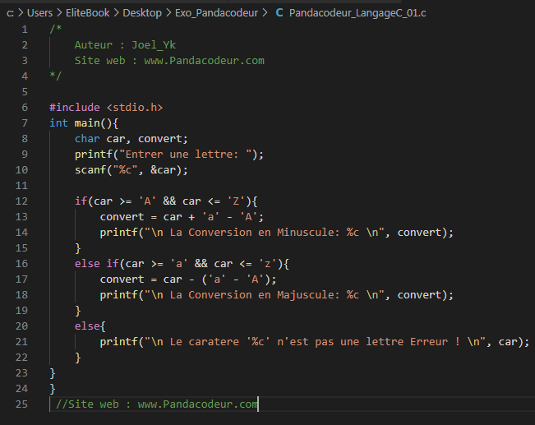The height and width of the screenshot is (425, 535).
Task: Click 'Auteur : Joel_Yk' comment text
Action: [125, 45]
